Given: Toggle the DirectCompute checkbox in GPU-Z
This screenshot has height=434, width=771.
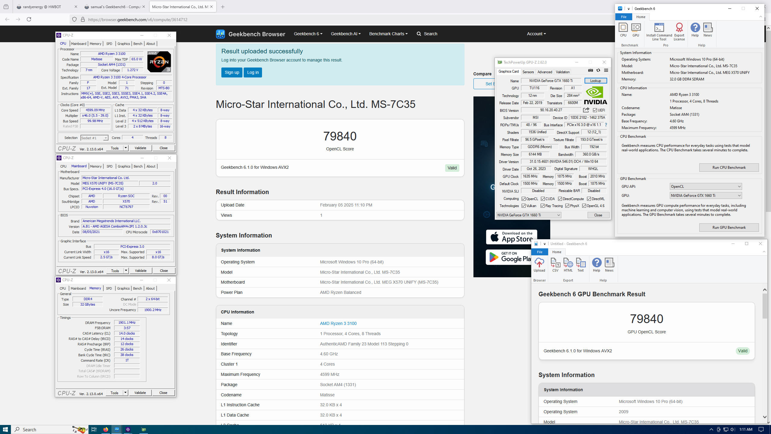Looking at the screenshot, I should [560, 199].
